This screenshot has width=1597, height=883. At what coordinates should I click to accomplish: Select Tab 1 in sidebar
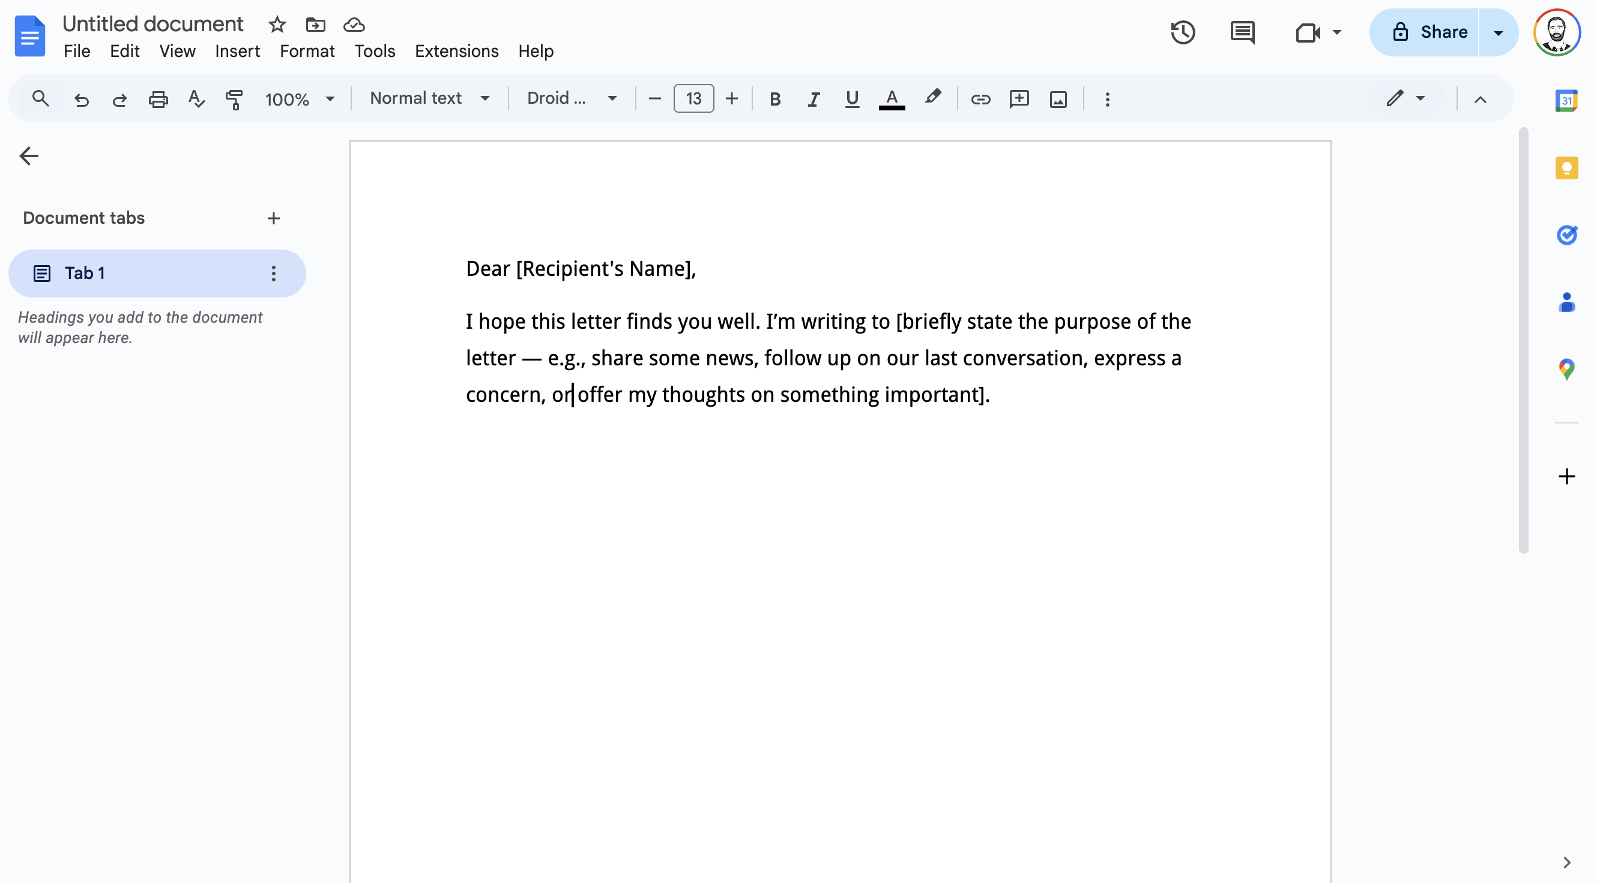(157, 273)
